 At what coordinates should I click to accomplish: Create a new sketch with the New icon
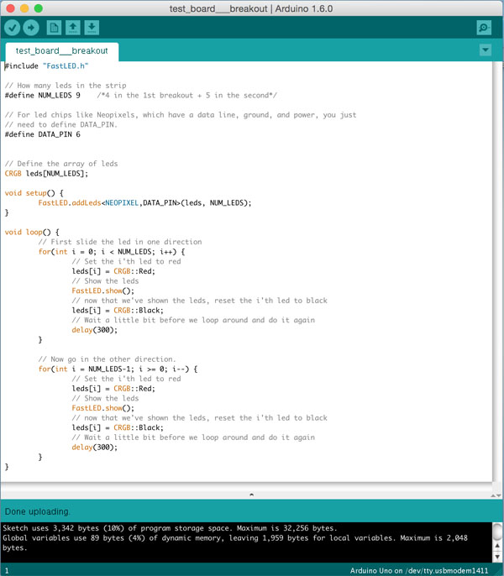point(54,28)
